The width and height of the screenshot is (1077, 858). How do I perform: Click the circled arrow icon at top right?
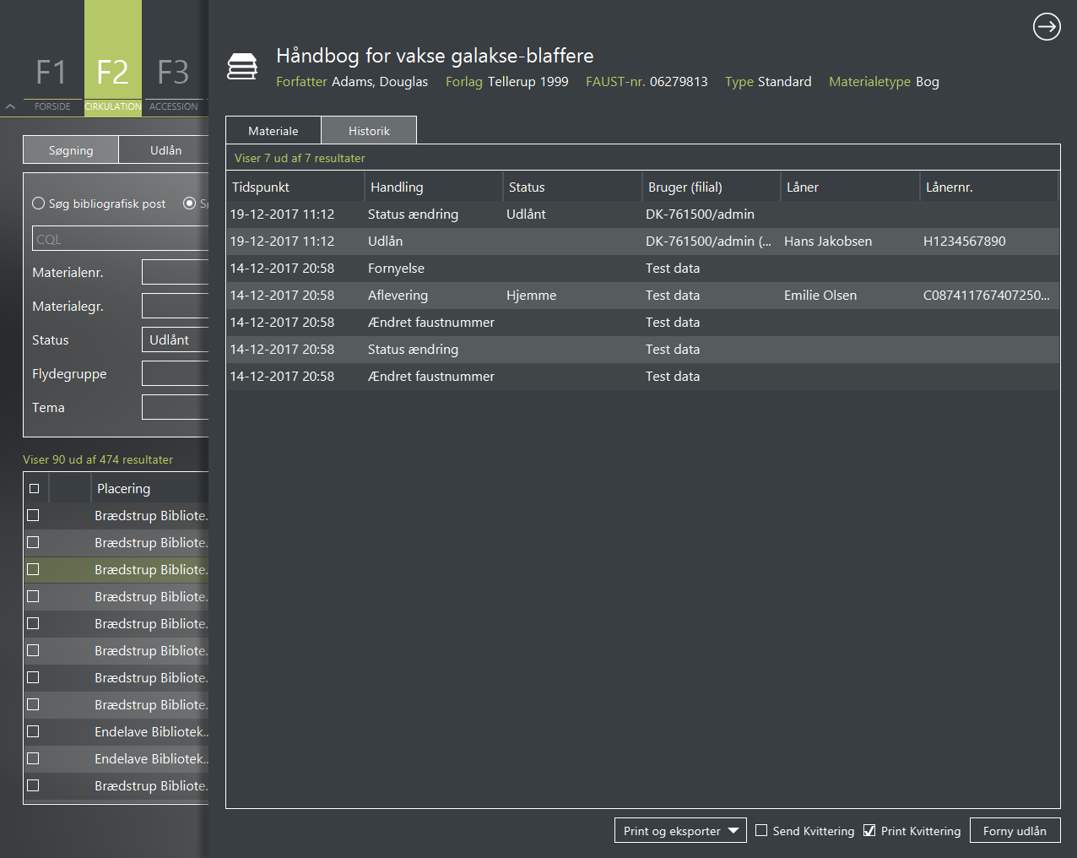pos(1047,27)
